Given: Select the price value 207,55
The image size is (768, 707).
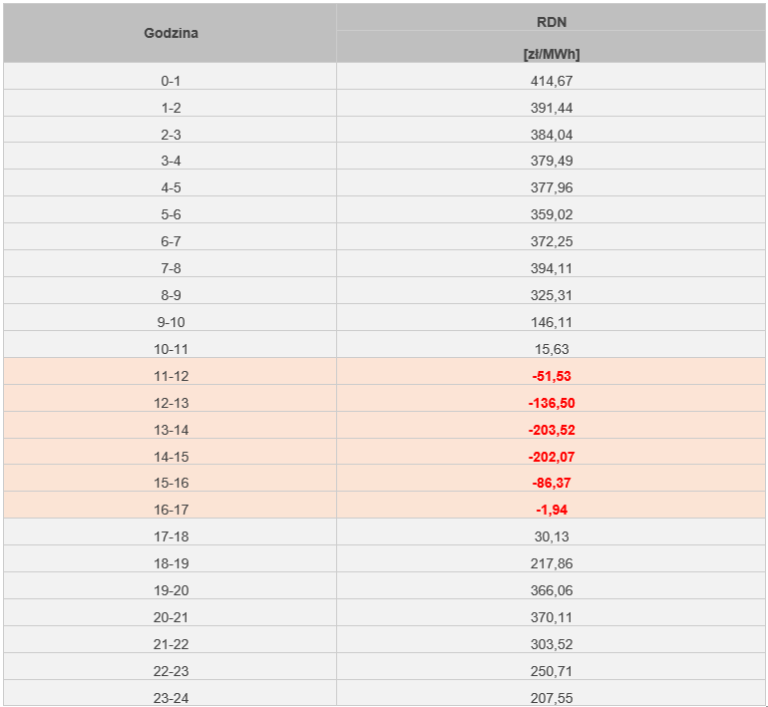Looking at the screenshot, I should point(551,698).
